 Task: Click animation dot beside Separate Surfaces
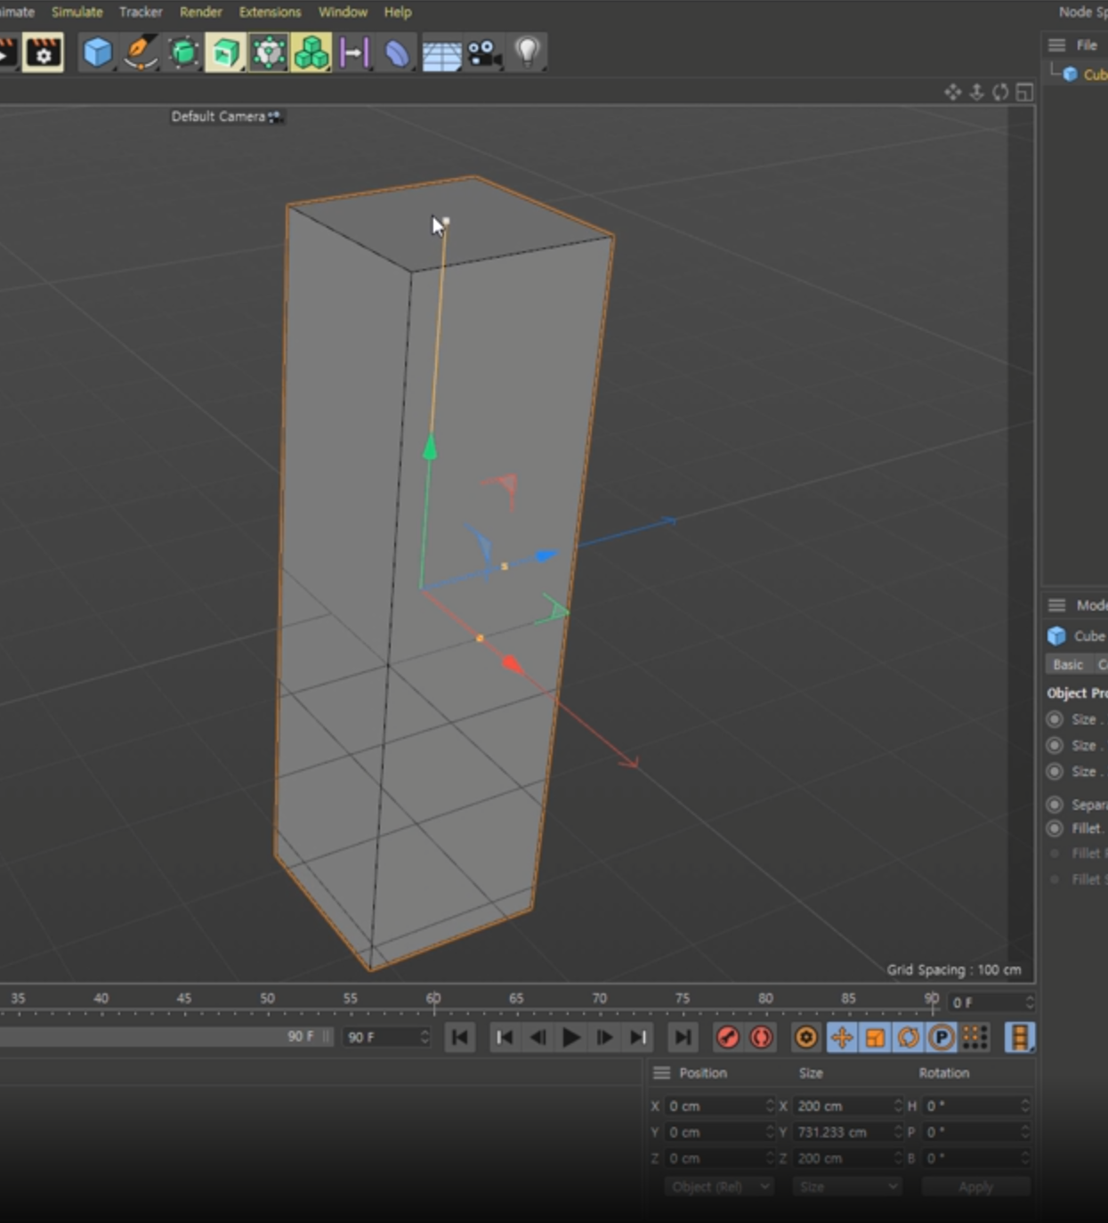[1055, 805]
